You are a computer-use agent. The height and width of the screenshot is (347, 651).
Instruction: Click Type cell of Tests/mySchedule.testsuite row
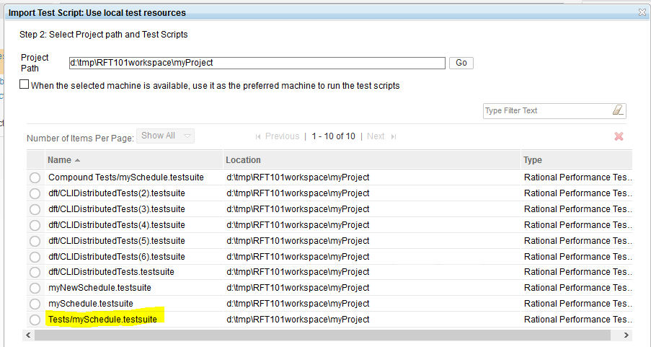pyautogui.click(x=578, y=320)
